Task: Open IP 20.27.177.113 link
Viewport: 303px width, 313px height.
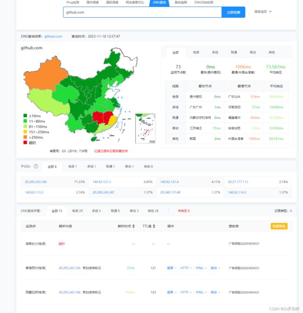Action: pos(238,182)
